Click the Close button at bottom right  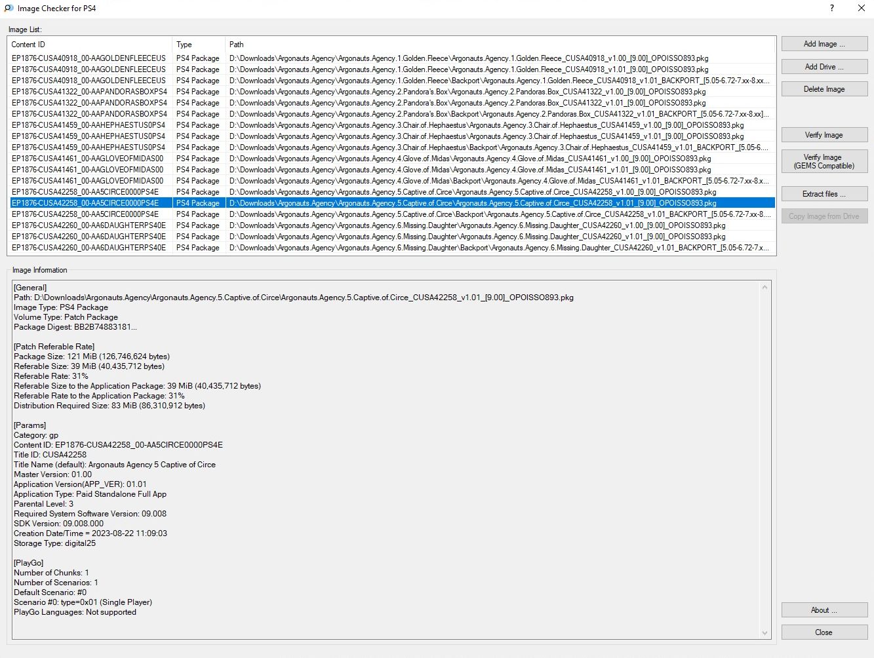pyautogui.click(x=824, y=632)
